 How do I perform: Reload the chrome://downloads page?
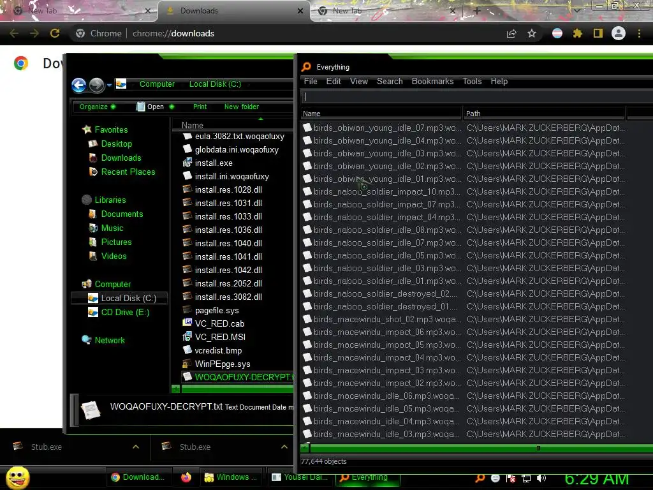click(x=55, y=33)
